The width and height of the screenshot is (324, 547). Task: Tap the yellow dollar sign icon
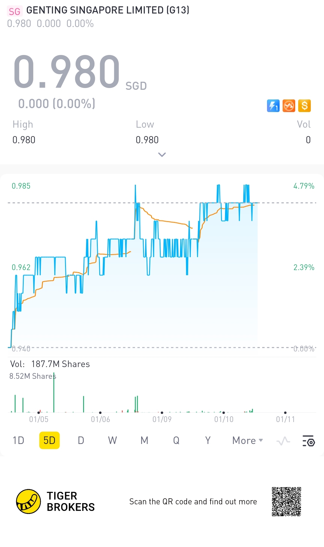[x=304, y=106]
